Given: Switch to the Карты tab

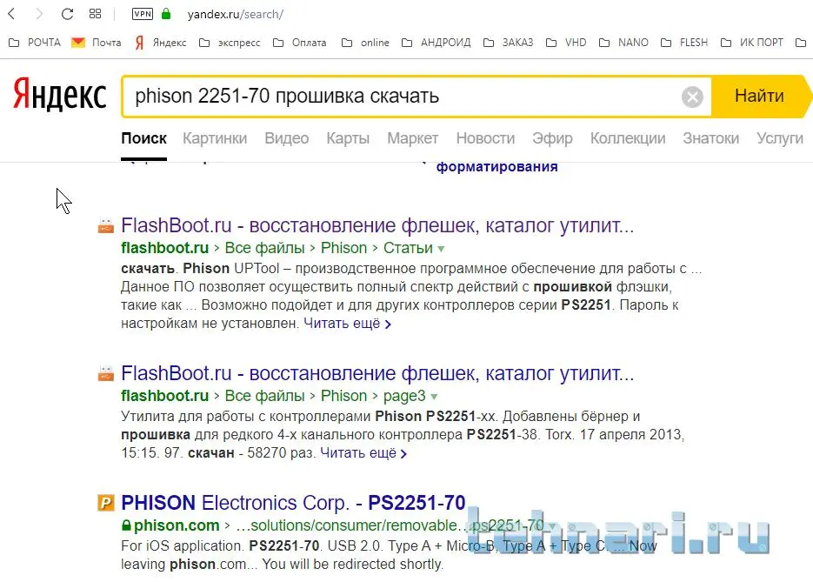Looking at the screenshot, I should [x=348, y=138].
